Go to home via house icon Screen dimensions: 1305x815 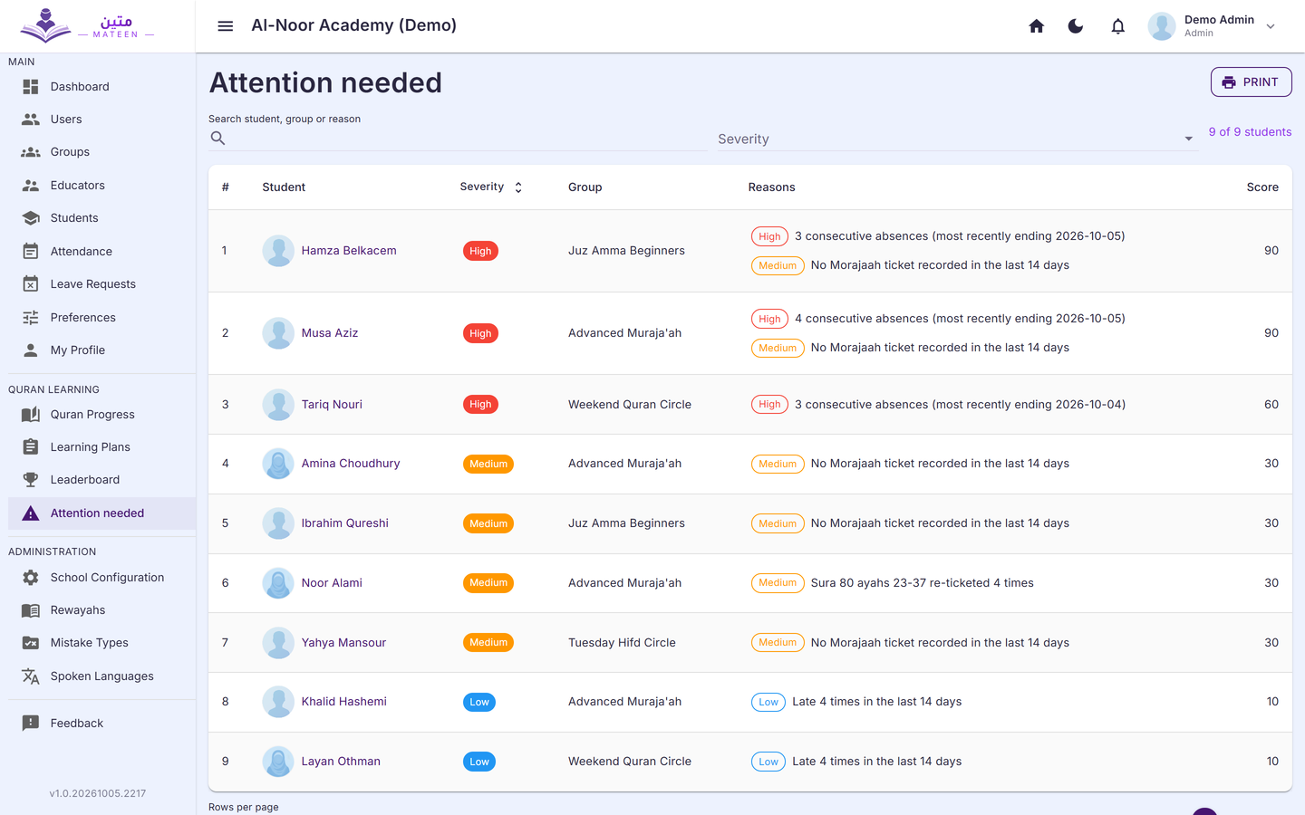(1037, 26)
